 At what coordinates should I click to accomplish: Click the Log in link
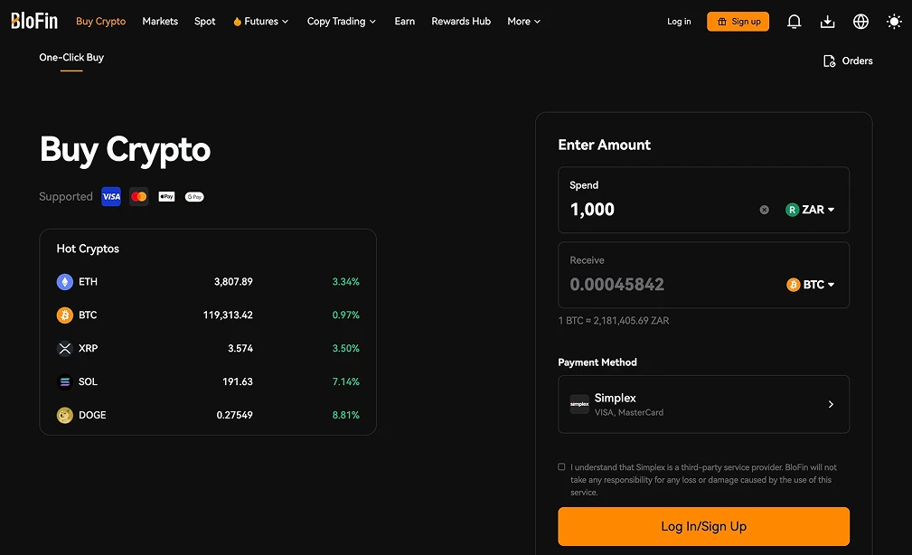pos(679,22)
